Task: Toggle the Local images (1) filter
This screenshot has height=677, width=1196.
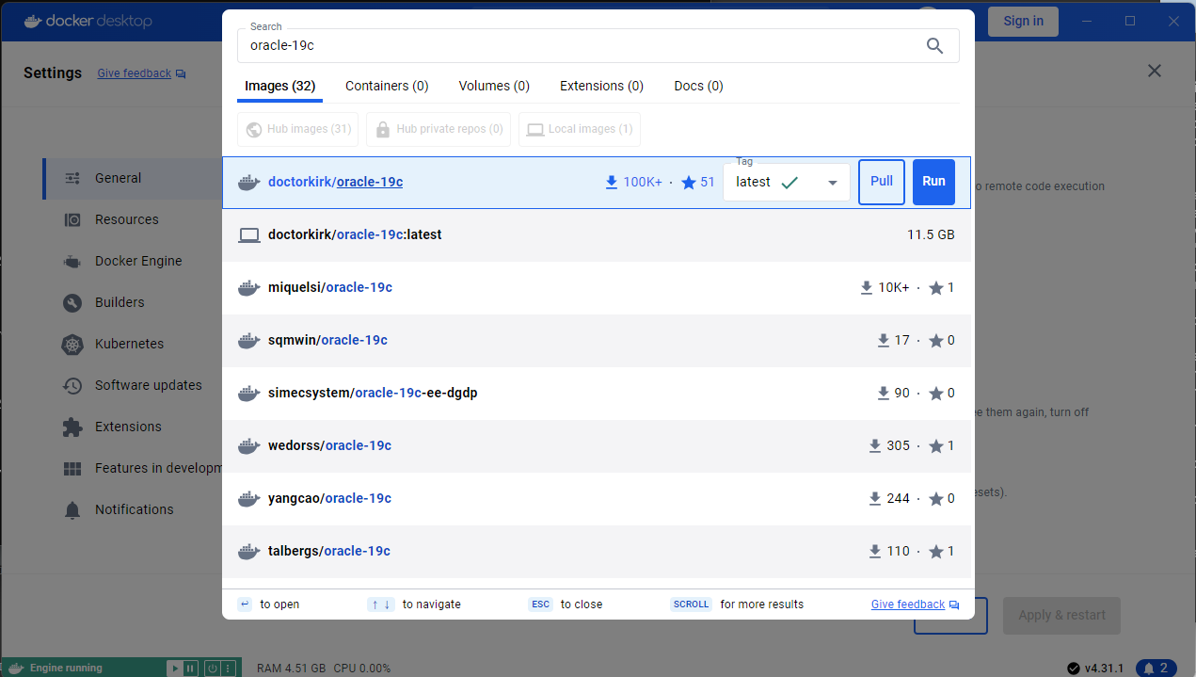Action: click(580, 129)
